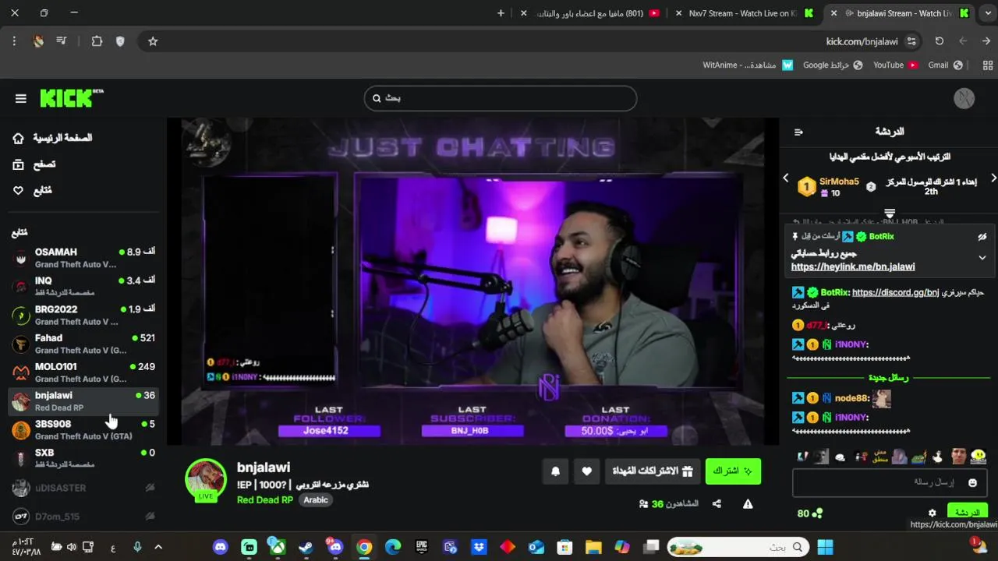Open the Google Maps bookmark

(833, 65)
